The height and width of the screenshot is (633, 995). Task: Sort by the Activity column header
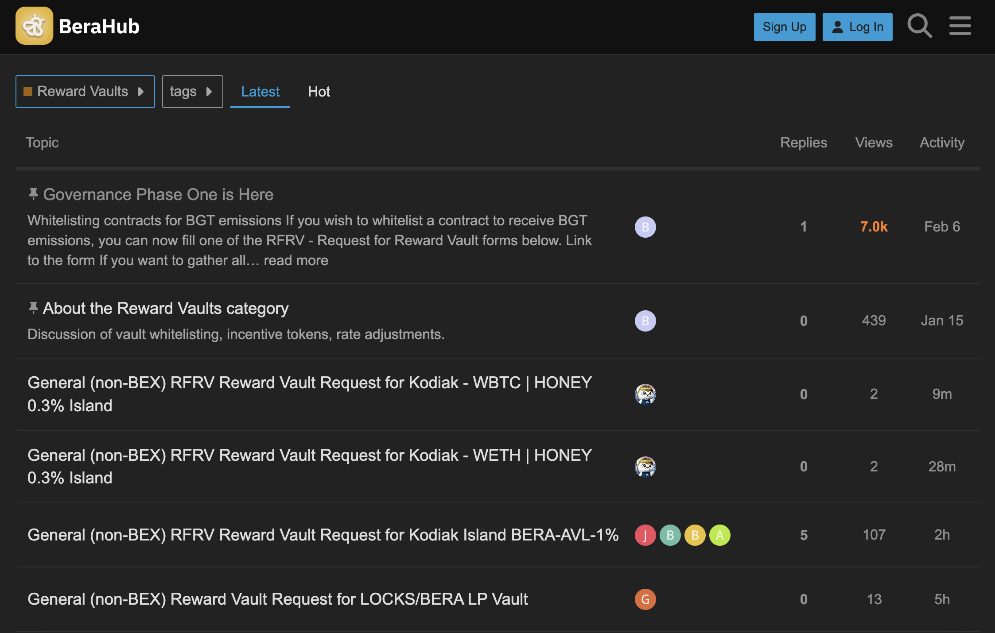point(942,143)
